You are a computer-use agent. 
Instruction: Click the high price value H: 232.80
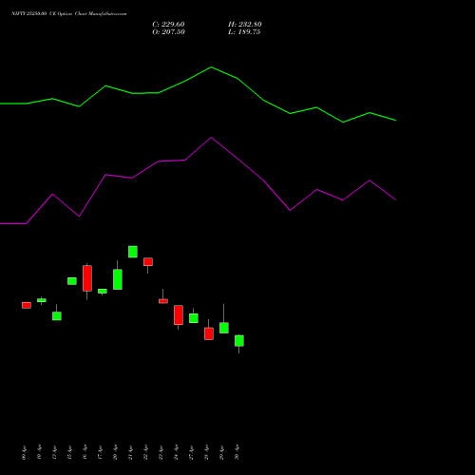pyautogui.click(x=245, y=24)
